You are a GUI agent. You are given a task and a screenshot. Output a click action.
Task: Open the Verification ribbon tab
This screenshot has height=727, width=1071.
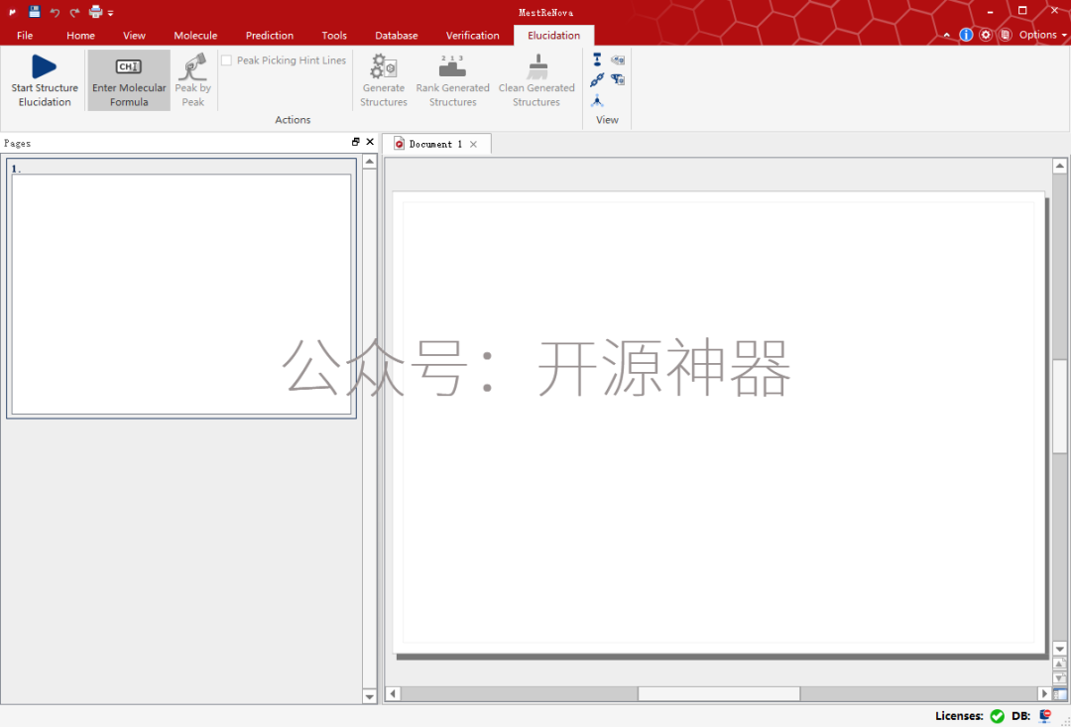point(472,36)
